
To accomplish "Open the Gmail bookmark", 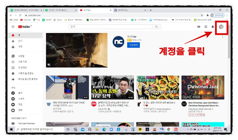I will (x=14, y=20).
